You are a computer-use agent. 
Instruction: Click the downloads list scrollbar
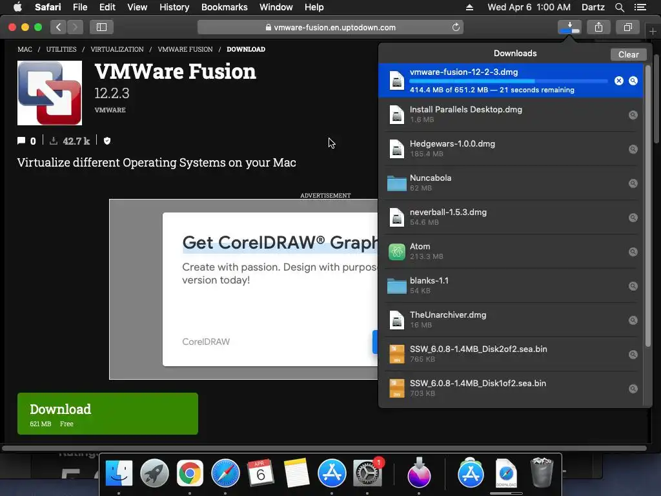[x=648, y=206]
